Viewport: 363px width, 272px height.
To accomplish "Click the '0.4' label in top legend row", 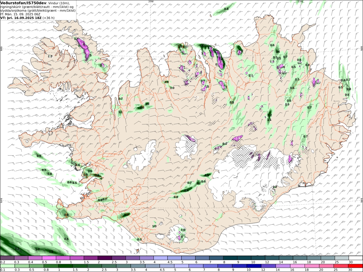I will pyautogui.click(x=31, y=262).
